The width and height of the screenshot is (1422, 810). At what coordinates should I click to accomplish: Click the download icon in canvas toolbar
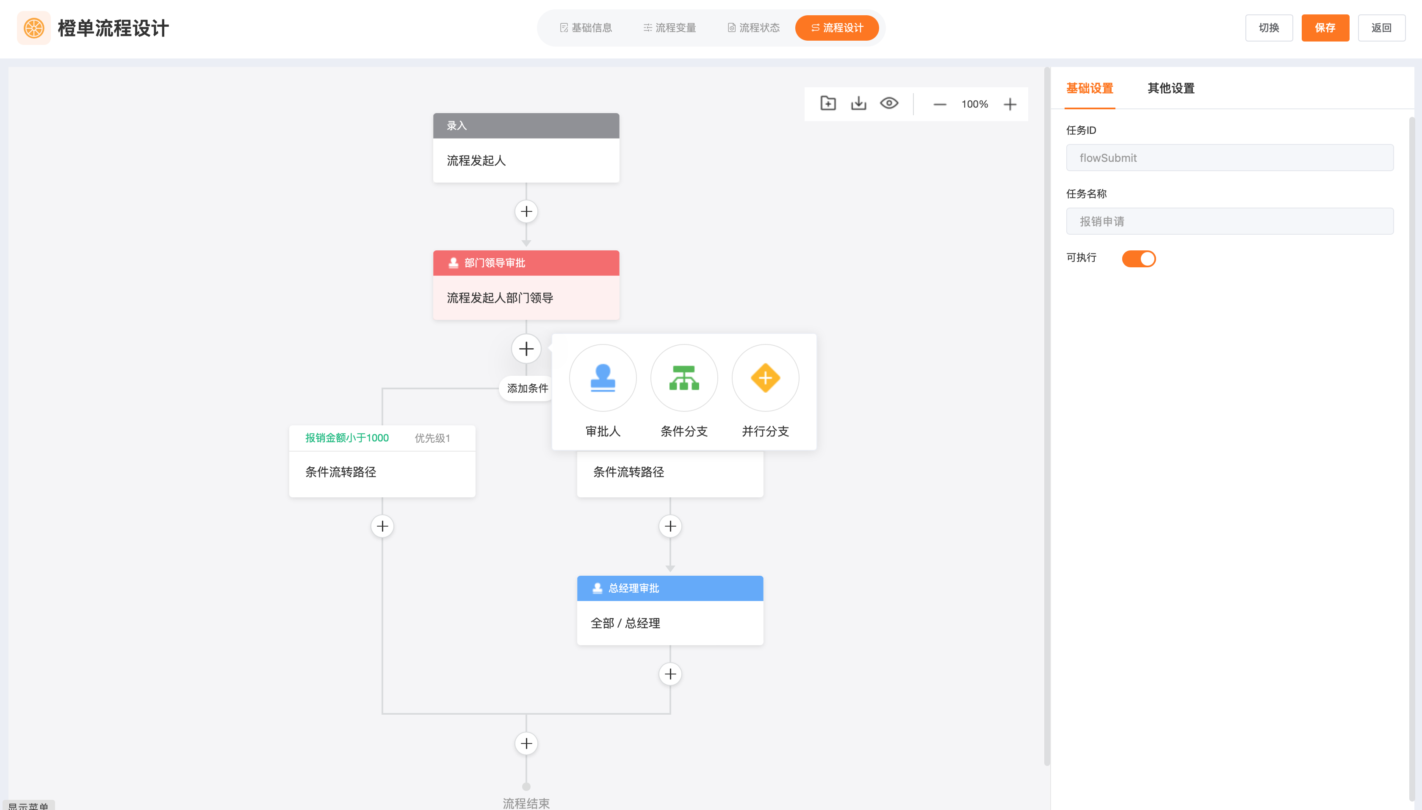858,103
